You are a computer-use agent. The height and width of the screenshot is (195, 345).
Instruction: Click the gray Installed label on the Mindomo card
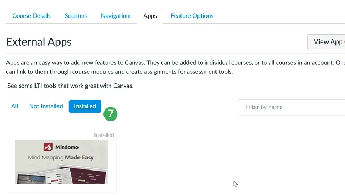104,135
